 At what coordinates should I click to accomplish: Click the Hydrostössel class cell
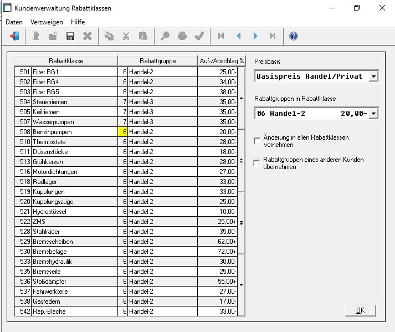tap(74, 212)
